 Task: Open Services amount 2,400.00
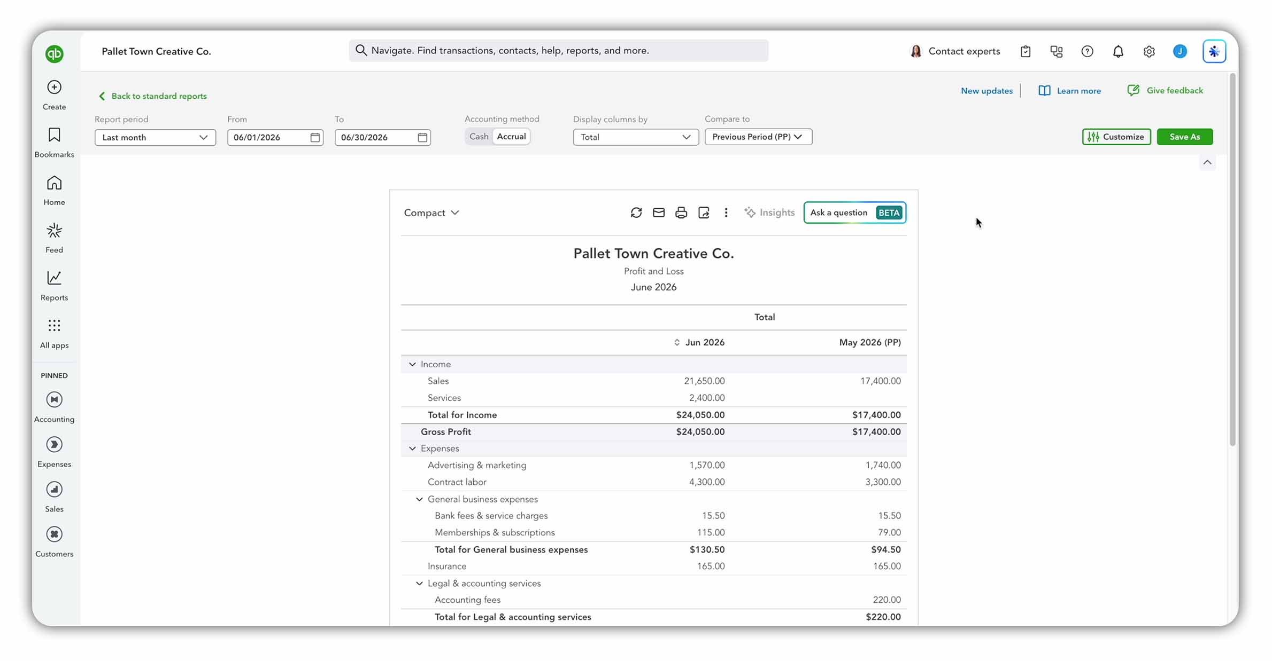[x=707, y=398]
